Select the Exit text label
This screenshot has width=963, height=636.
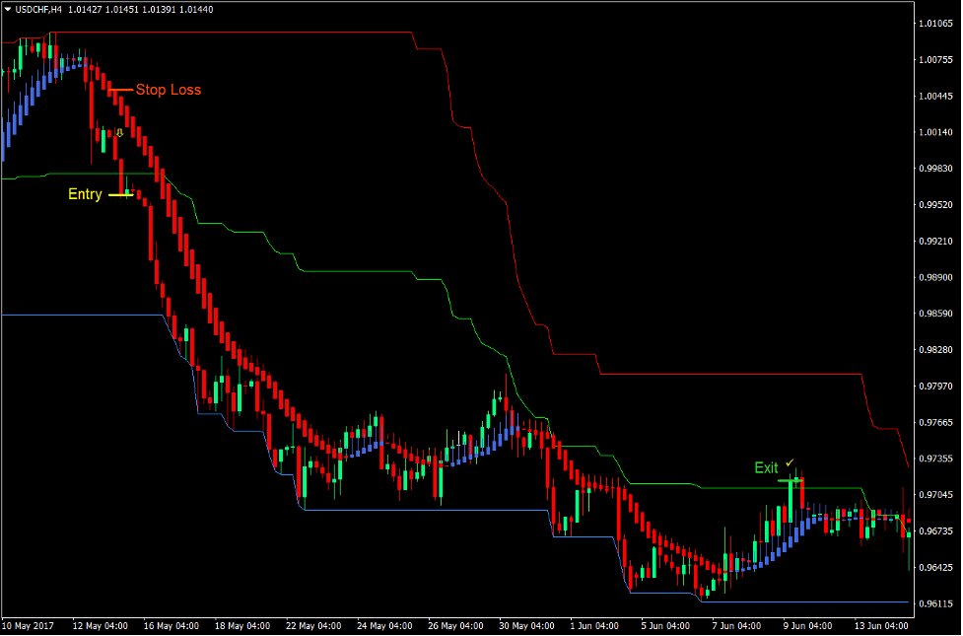point(767,468)
